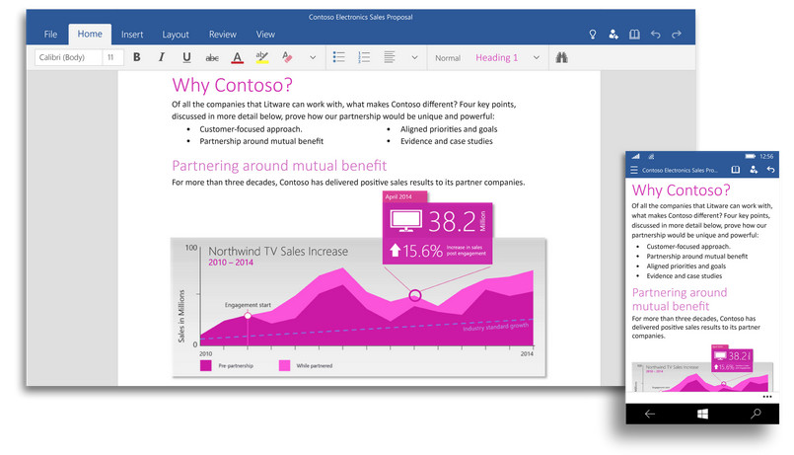Viewport: 794px width, 455px height.
Task: Switch to the View tab
Action: pyautogui.click(x=265, y=35)
